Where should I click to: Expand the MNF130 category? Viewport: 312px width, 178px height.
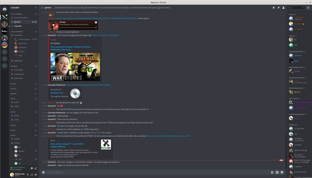point(14,94)
